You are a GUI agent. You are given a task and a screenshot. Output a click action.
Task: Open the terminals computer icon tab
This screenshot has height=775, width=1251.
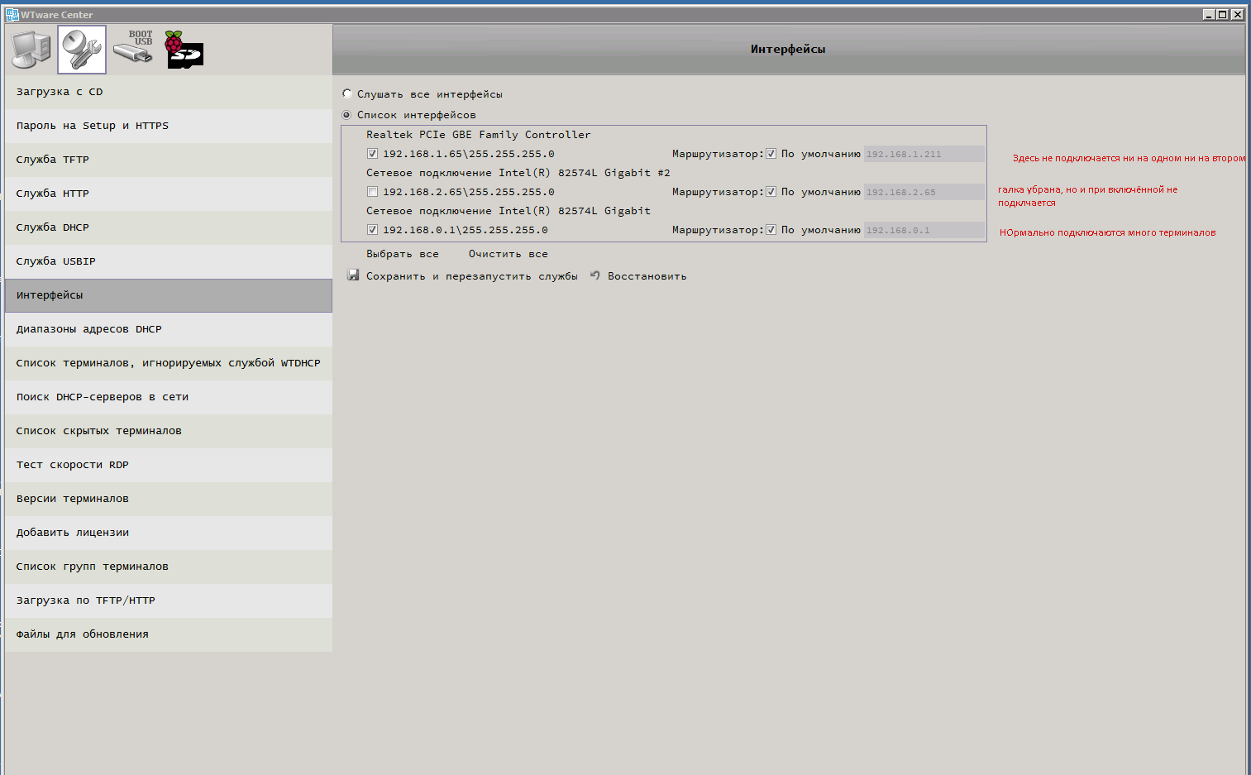coord(31,50)
